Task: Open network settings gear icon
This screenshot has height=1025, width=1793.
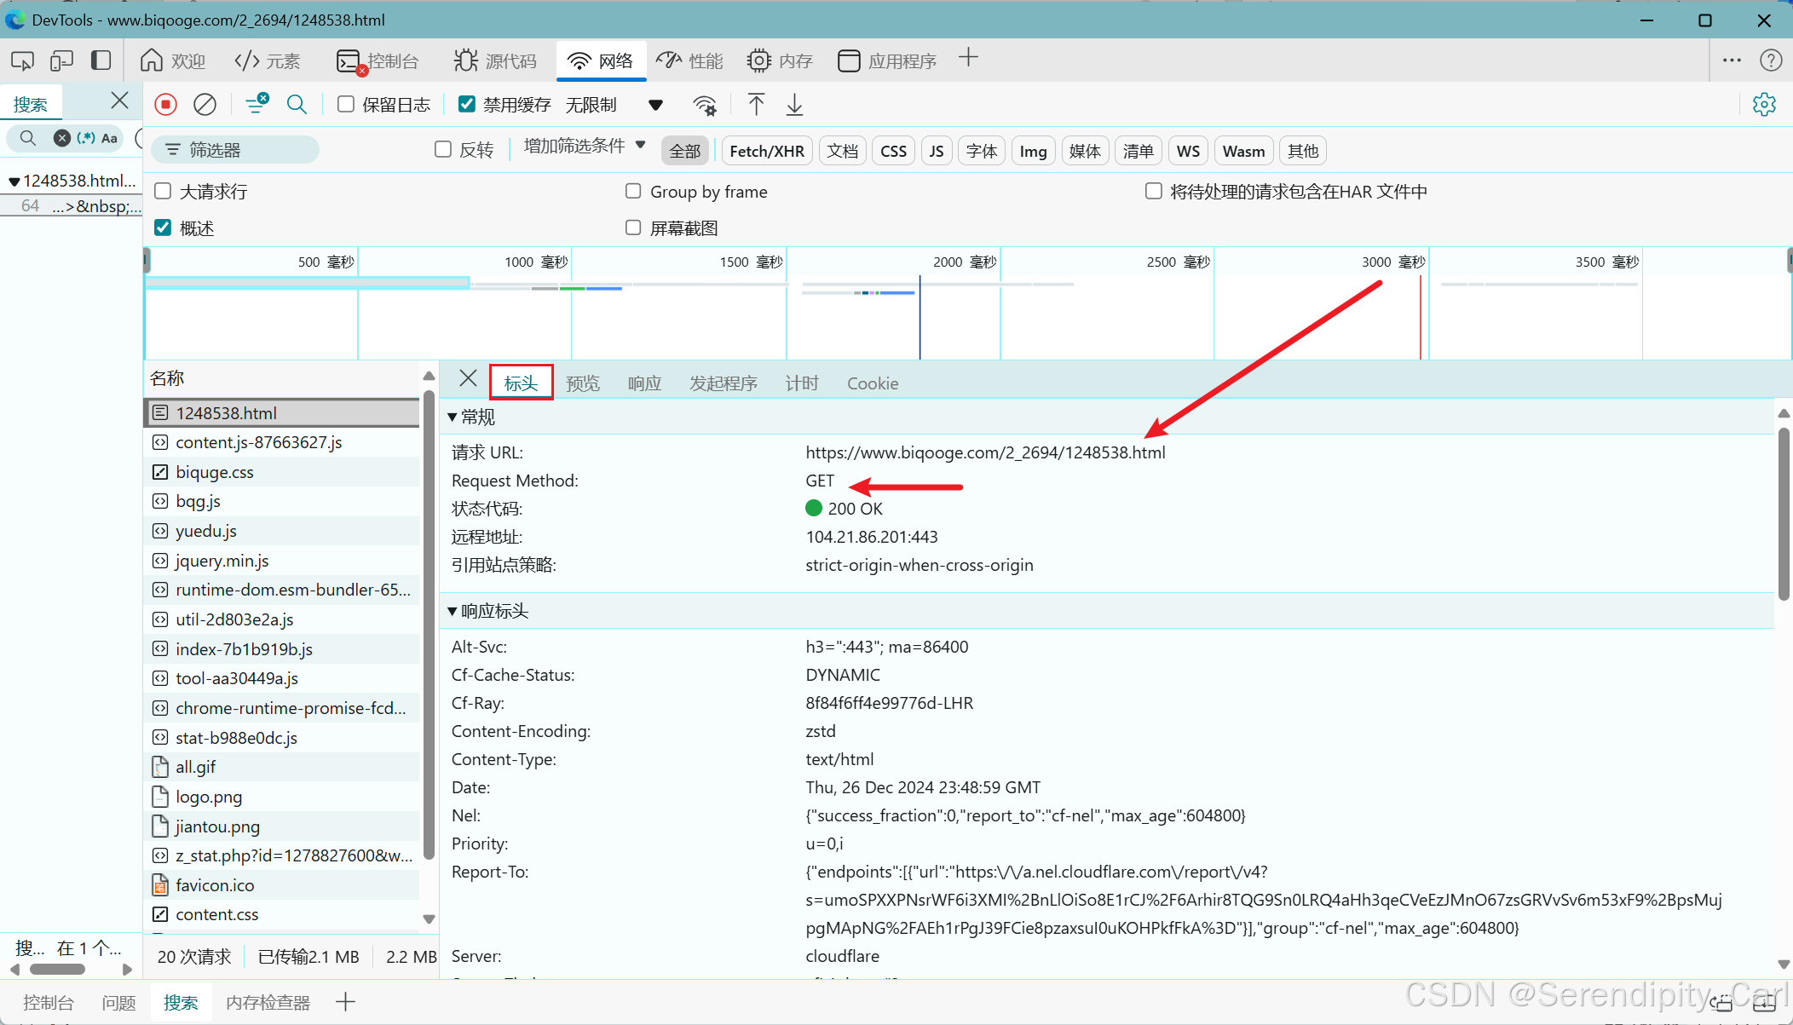Action: point(1764,104)
